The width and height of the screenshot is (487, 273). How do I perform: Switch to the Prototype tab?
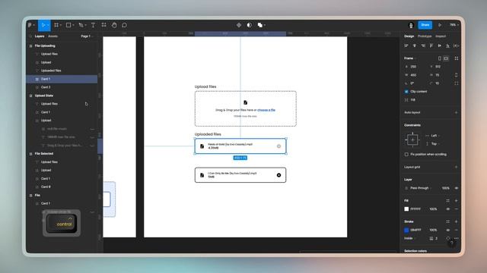click(x=425, y=36)
